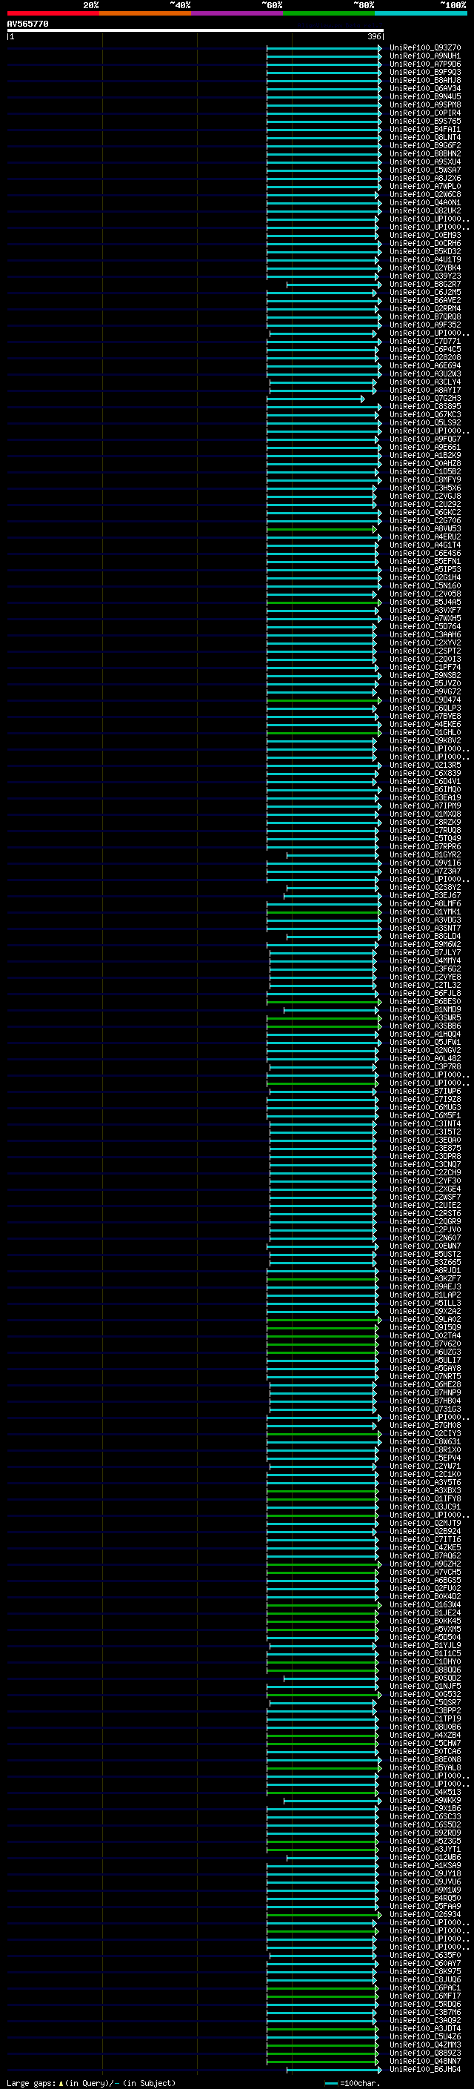Click the alignment bar for UniRef100_B8G2R7
Image resolution: width=474 pixels, height=2089 pixels.
(x=333, y=285)
